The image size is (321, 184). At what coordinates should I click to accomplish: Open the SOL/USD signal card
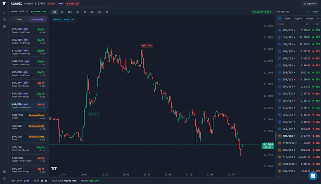[x=28, y=42]
